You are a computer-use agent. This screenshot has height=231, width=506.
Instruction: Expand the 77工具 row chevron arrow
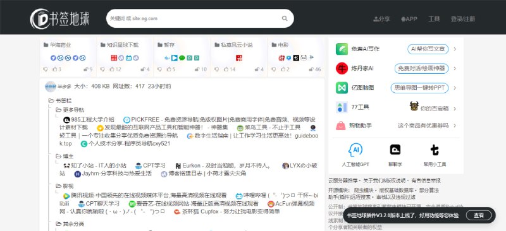tap(455, 109)
